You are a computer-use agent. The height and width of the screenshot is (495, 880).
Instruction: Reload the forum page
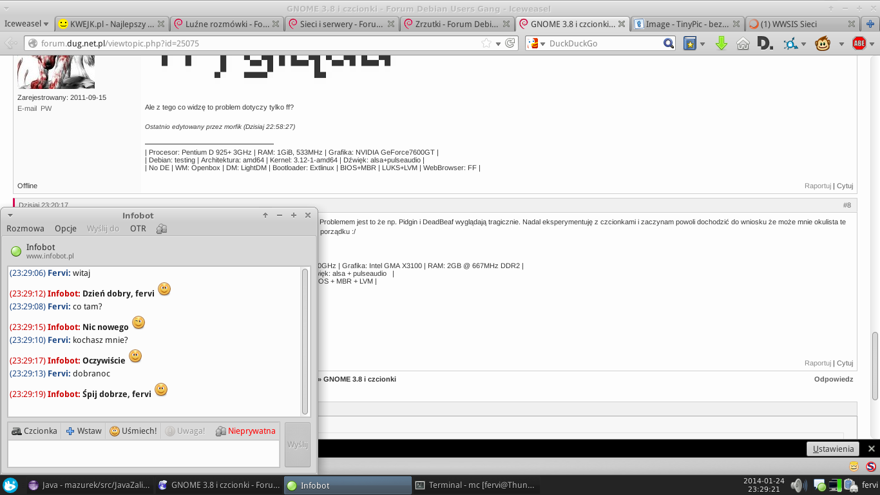tap(510, 44)
